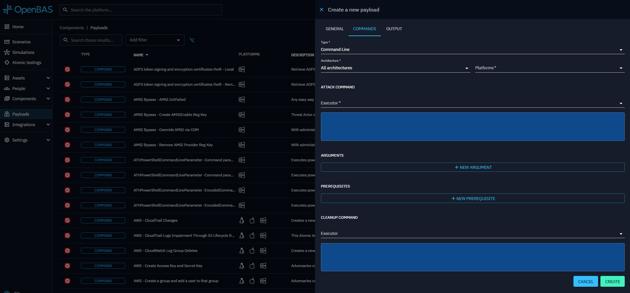Clear filters with the filter-off icon

click(192, 40)
